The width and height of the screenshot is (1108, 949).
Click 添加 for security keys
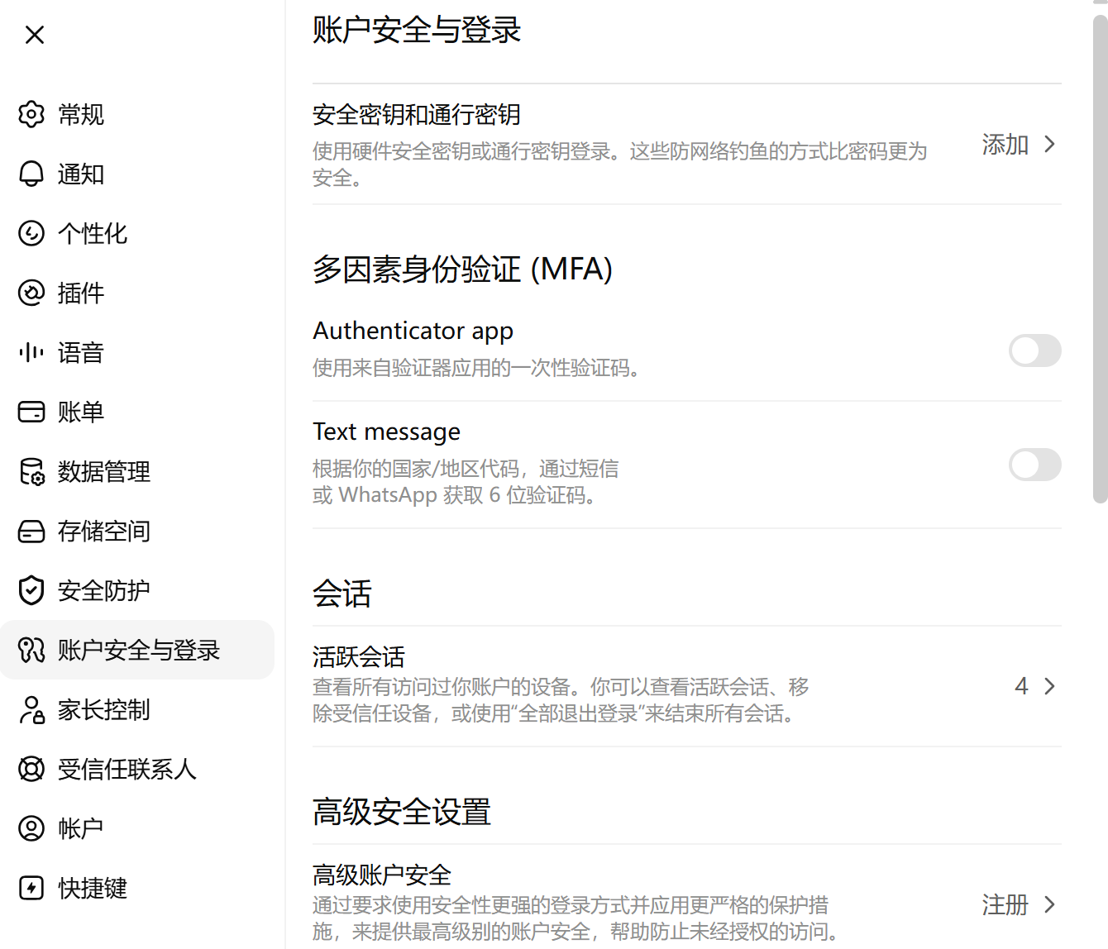point(1005,145)
